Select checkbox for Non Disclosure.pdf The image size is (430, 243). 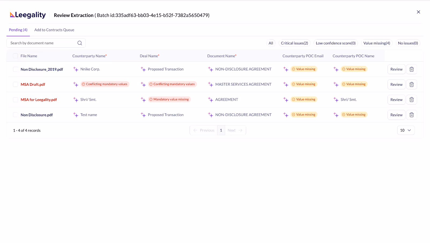click(x=16, y=115)
